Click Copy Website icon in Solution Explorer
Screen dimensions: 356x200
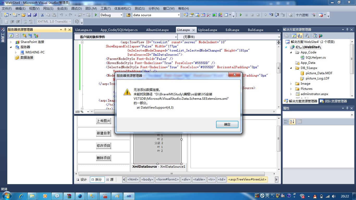pyautogui.click(x=315, y=36)
